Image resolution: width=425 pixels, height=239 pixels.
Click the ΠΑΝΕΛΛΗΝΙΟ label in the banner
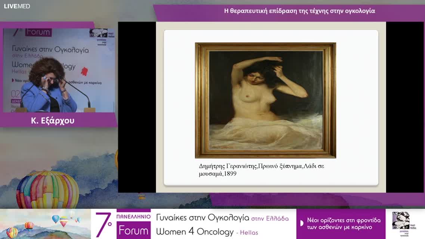pos(133,217)
